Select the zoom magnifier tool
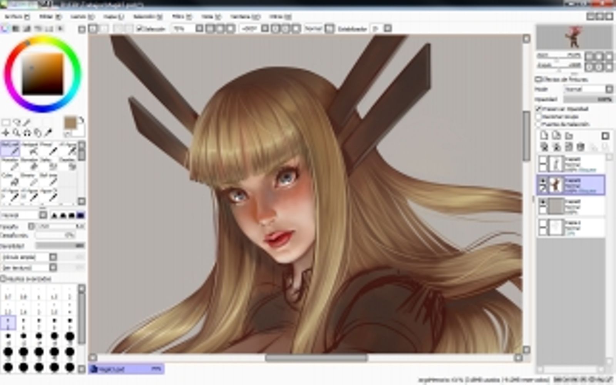This screenshot has width=616, height=385. [x=17, y=133]
